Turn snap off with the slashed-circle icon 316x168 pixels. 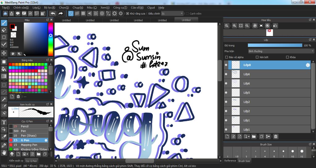pos(71,14)
